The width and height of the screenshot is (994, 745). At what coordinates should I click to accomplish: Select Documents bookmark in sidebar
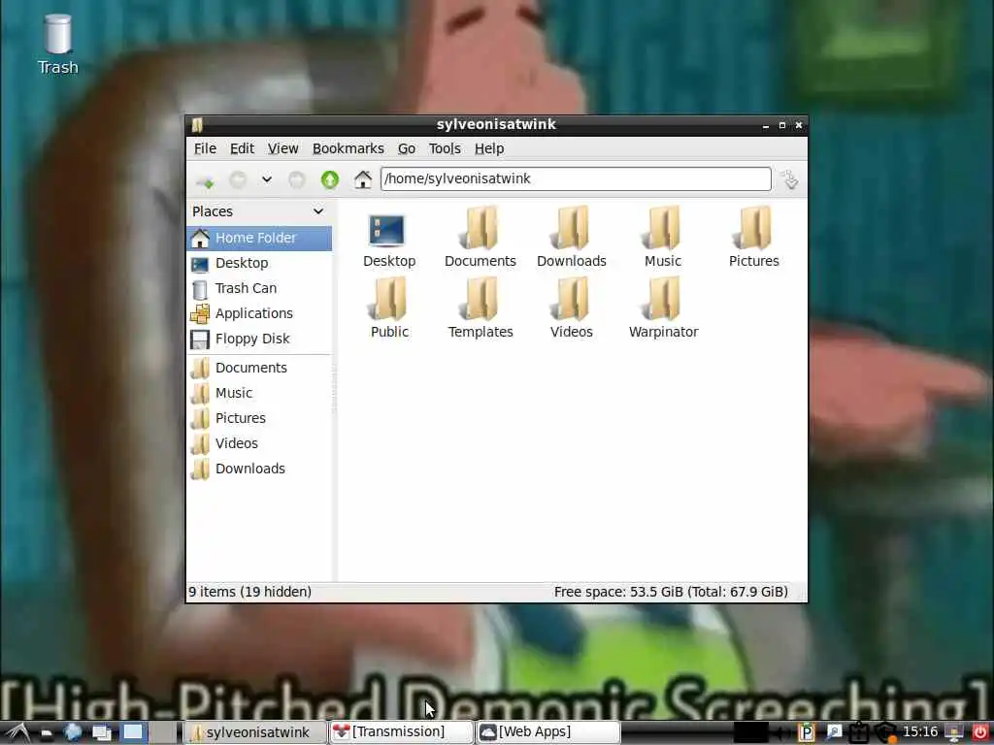click(x=259, y=368)
